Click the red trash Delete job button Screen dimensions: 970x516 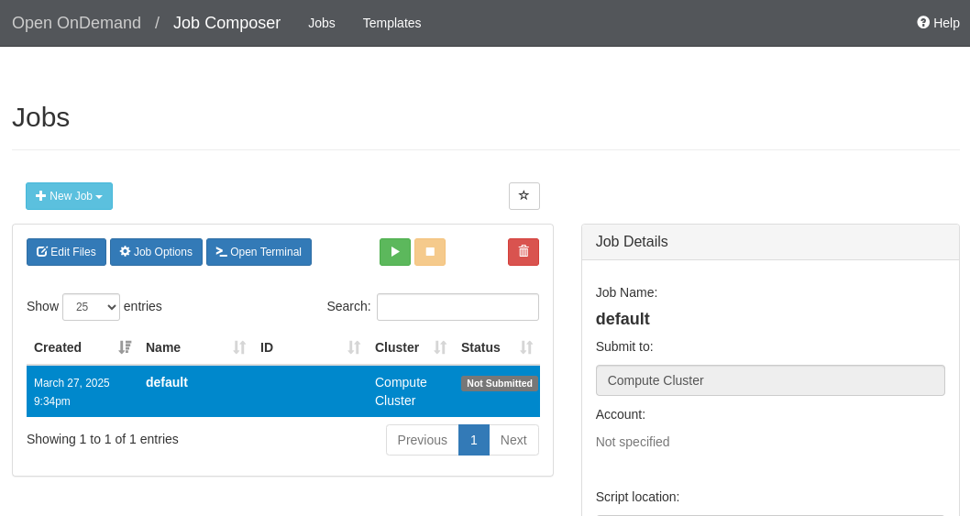(524, 252)
